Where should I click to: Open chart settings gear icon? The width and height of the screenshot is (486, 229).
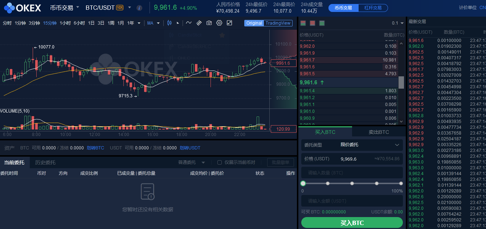[219, 23]
